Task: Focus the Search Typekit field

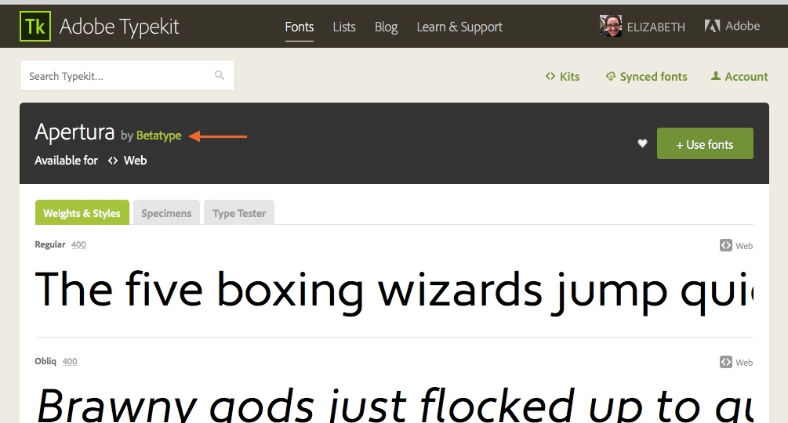Action: point(127,75)
